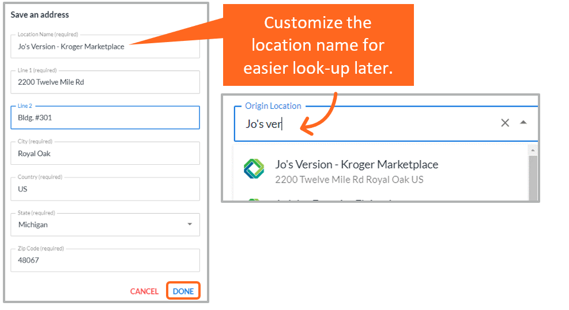The height and width of the screenshot is (310, 569).
Task: Click the DONE button
Action: 183,291
